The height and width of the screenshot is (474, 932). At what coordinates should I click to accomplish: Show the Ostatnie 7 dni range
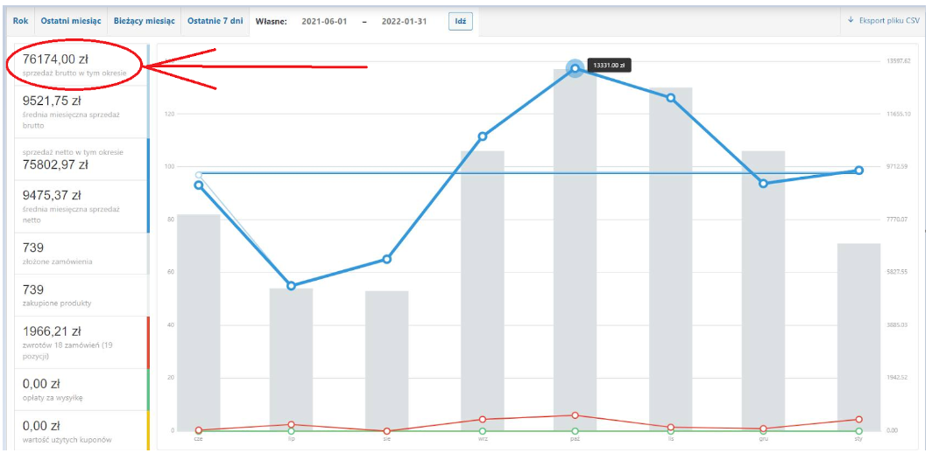point(215,21)
